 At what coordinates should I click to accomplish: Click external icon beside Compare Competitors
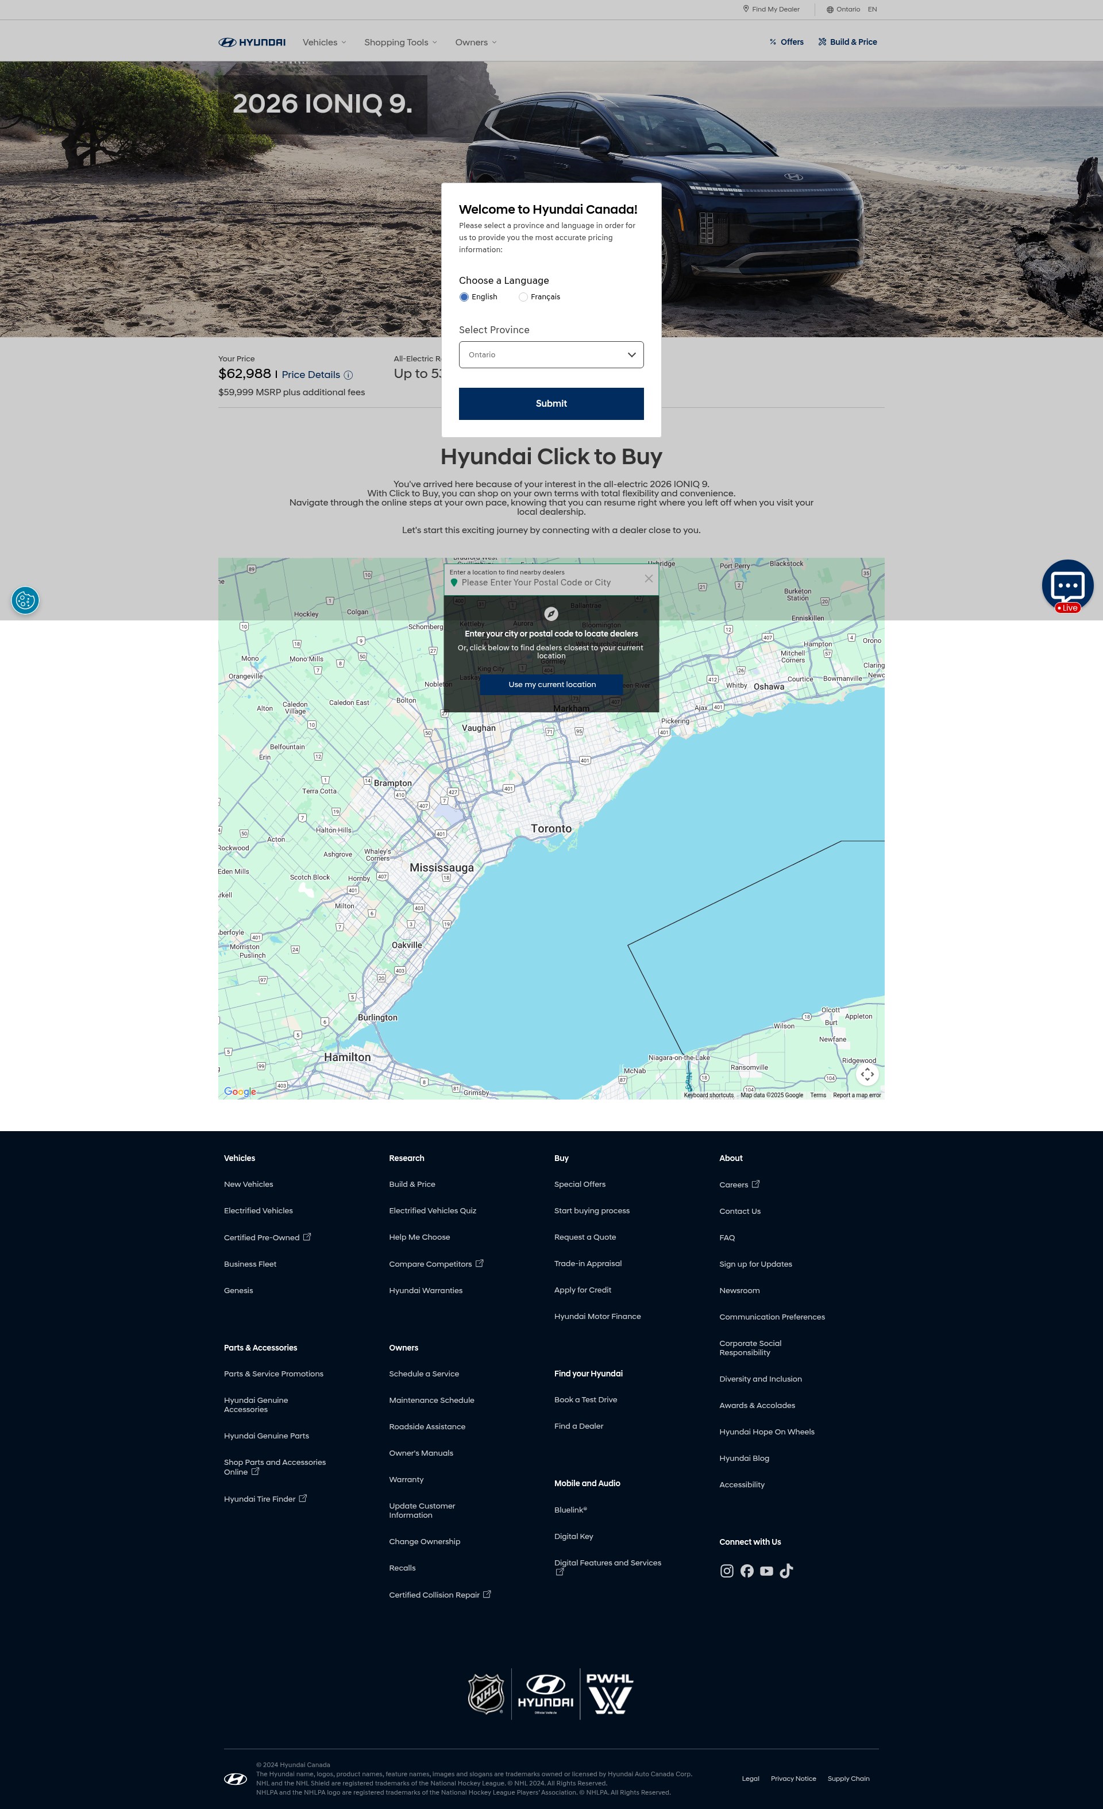tap(480, 1263)
